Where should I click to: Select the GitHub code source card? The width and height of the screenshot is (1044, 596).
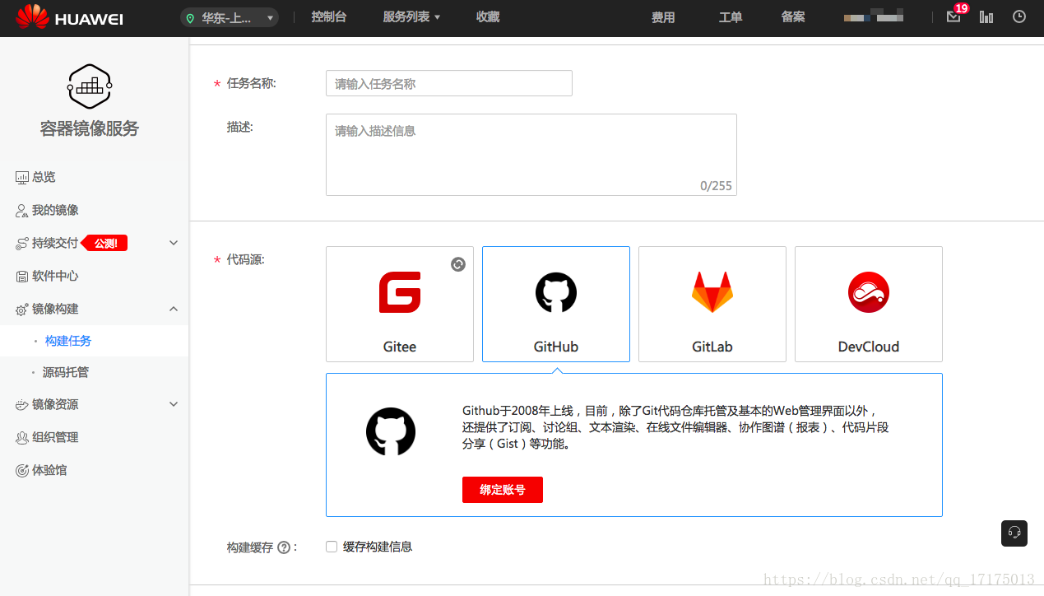(x=556, y=304)
